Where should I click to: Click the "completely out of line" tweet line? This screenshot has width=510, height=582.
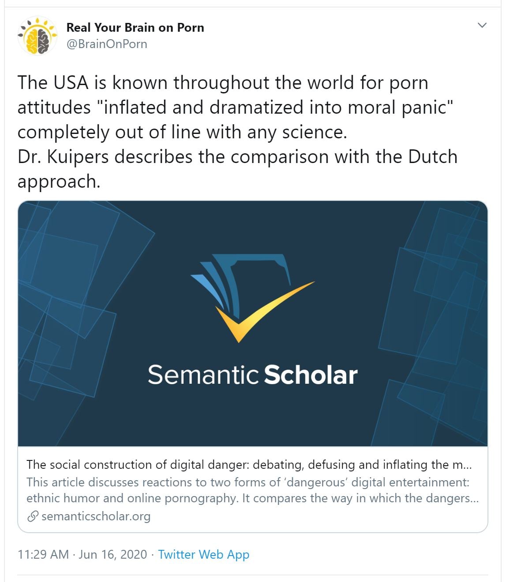[x=182, y=132]
